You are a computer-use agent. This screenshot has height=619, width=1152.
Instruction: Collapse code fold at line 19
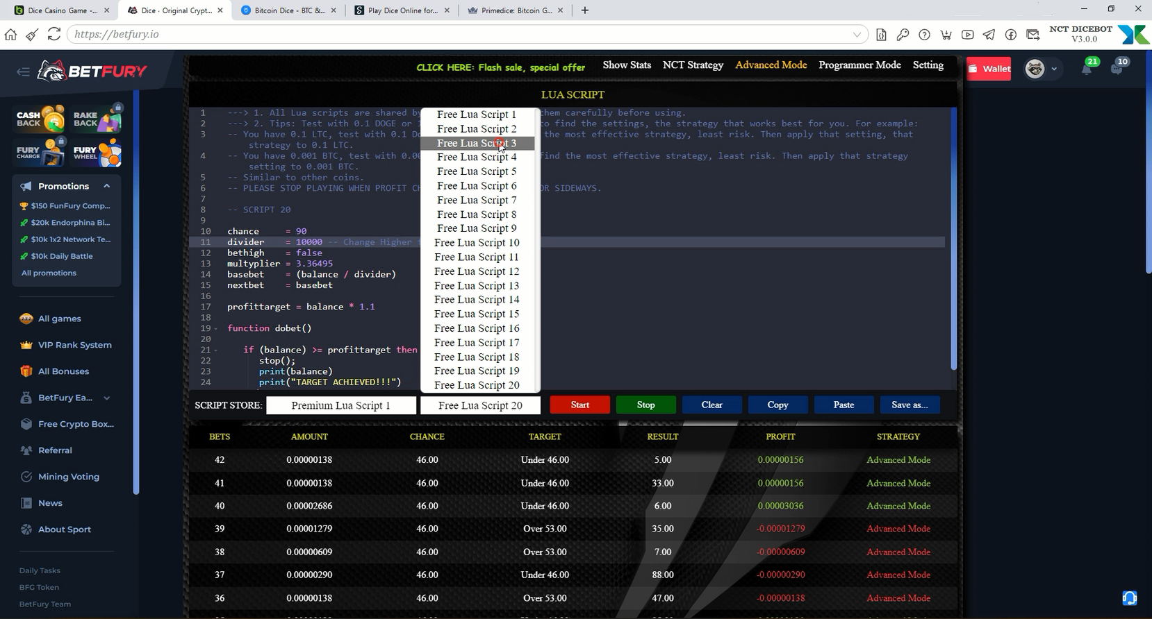tap(215, 328)
